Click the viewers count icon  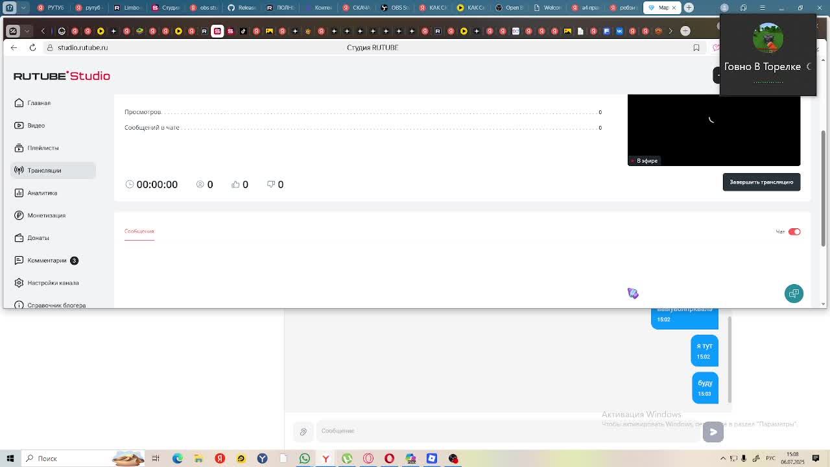pos(200,184)
